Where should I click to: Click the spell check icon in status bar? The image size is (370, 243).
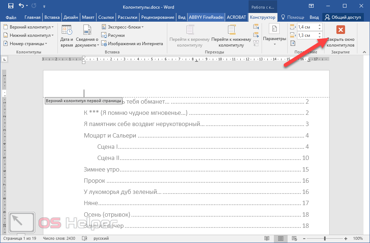point(85,238)
